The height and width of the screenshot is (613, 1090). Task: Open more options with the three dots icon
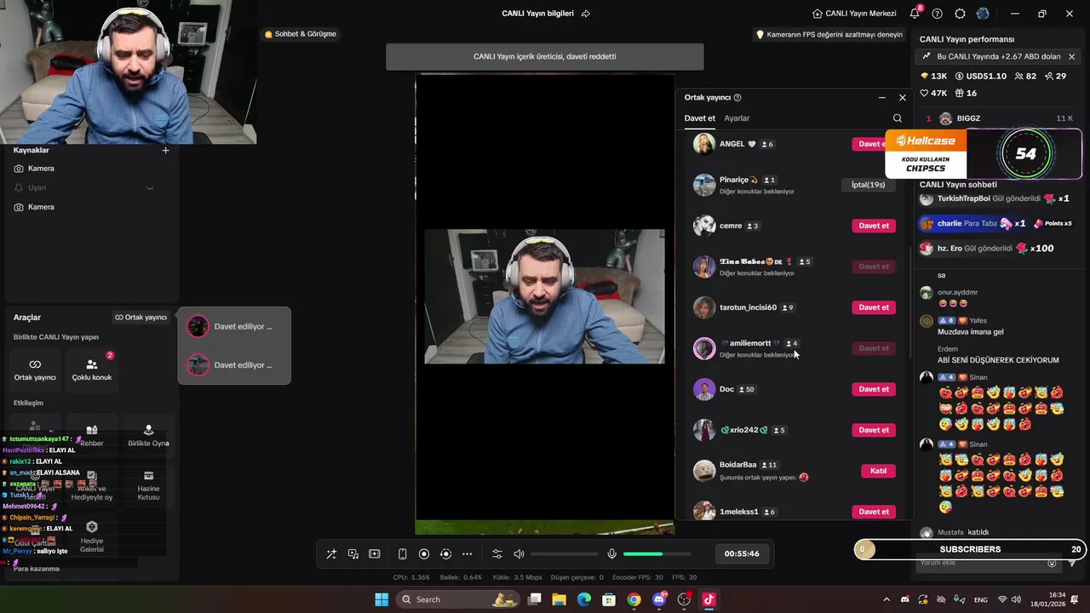(467, 554)
